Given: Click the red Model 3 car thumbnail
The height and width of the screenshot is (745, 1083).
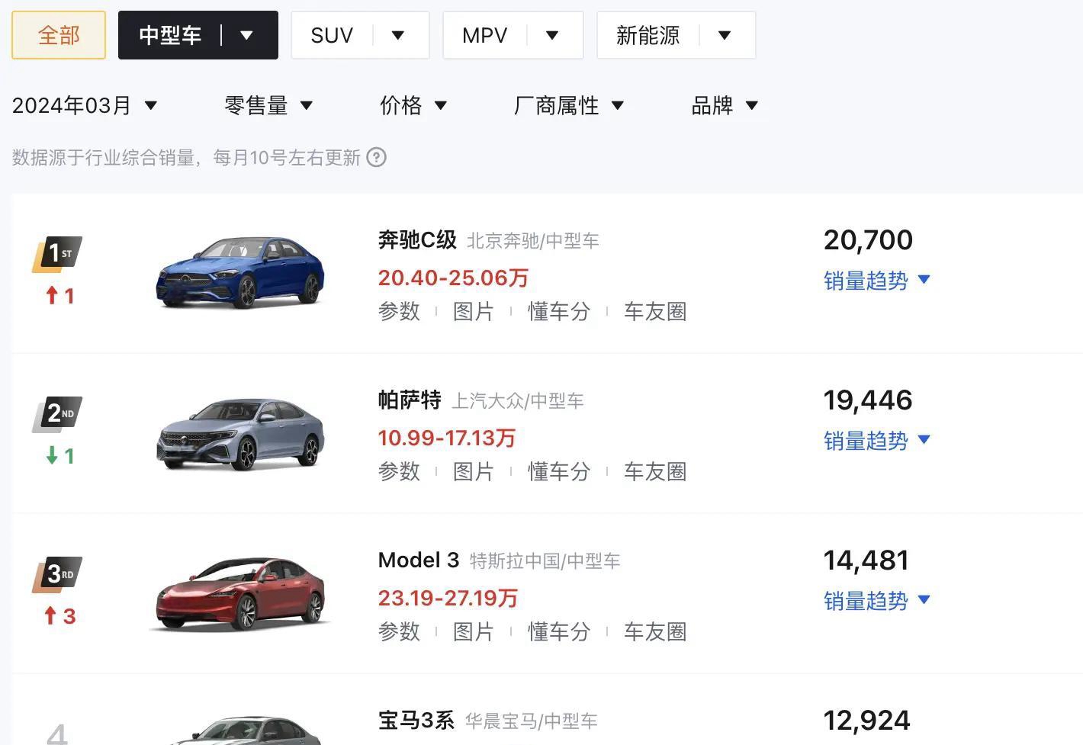Looking at the screenshot, I should pos(240,594).
